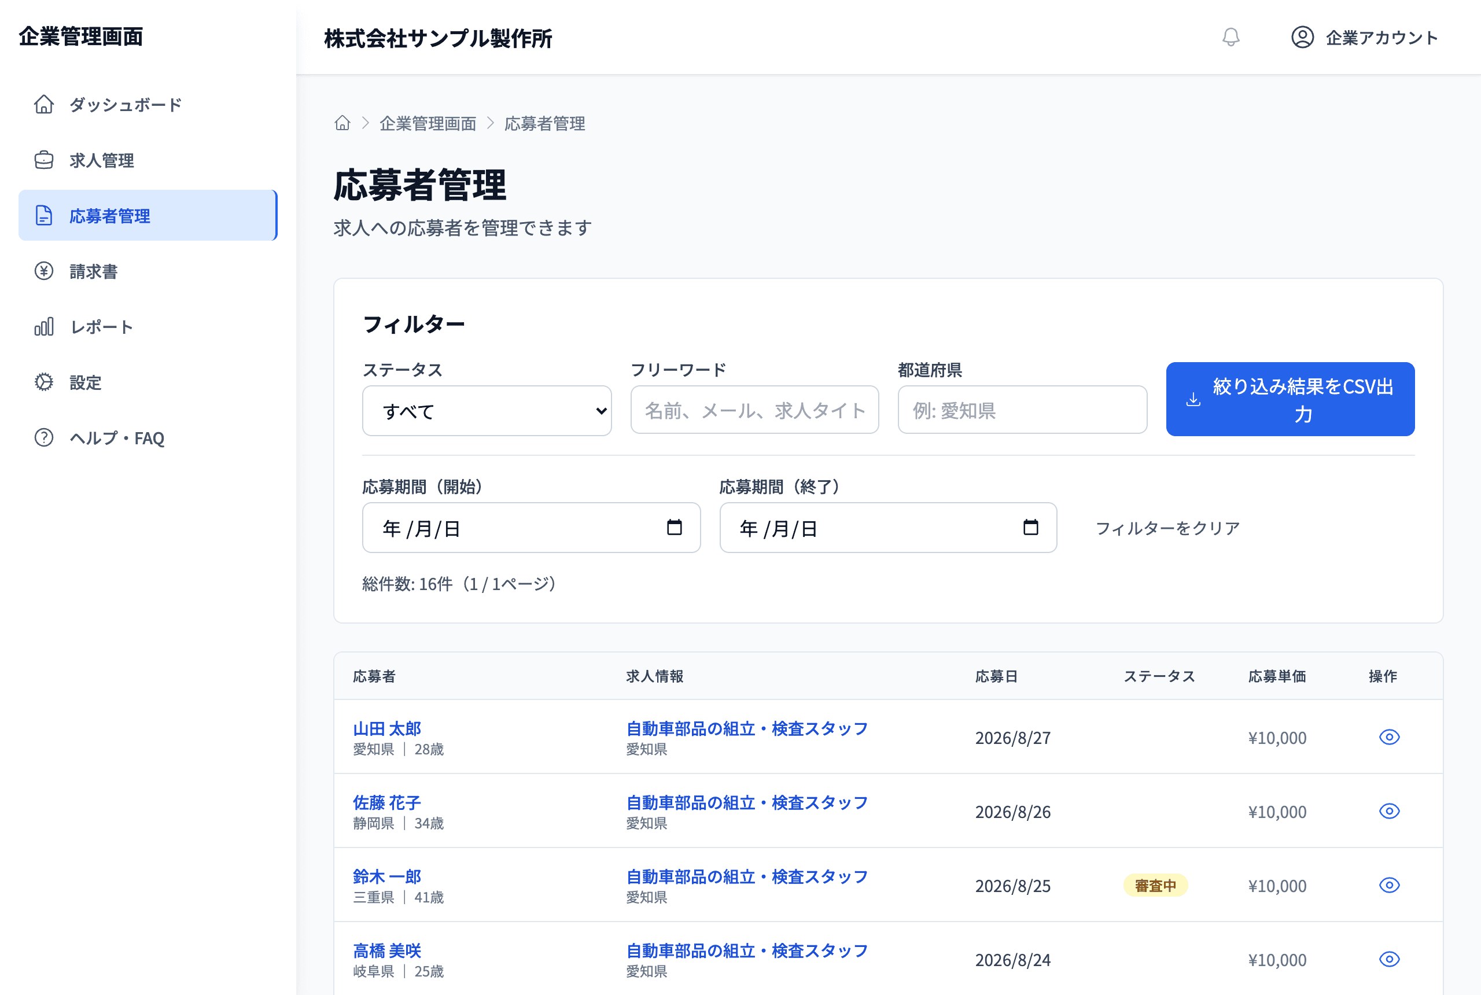Click 企業管理画面 breadcrumb link
The width and height of the screenshot is (1481, 995).
pyautogui.click(x=428, y=124)
